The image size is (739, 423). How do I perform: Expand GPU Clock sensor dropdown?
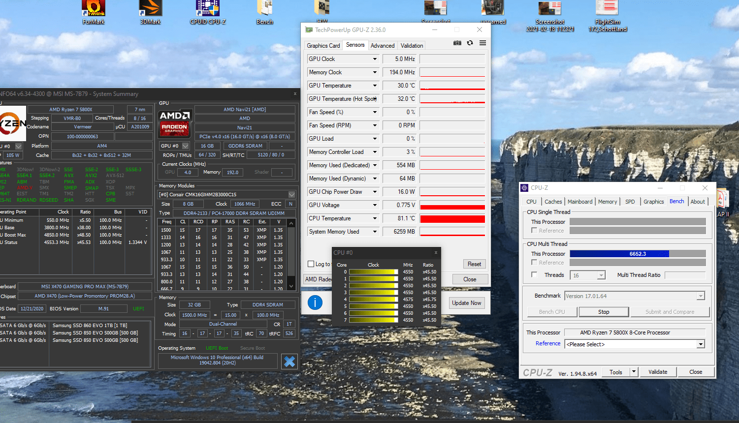[375, 59]
